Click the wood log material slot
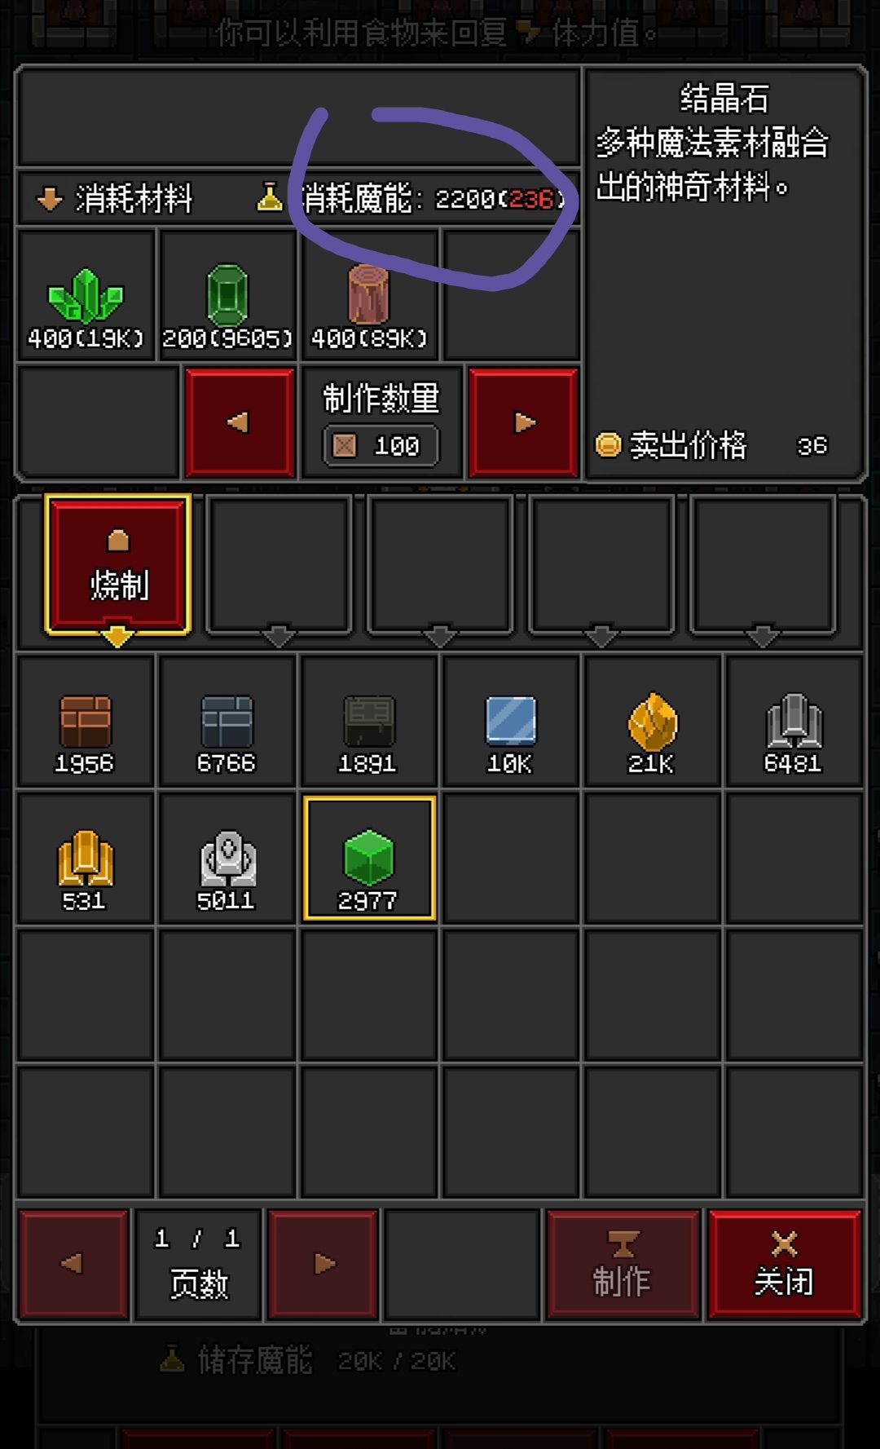 369,295
